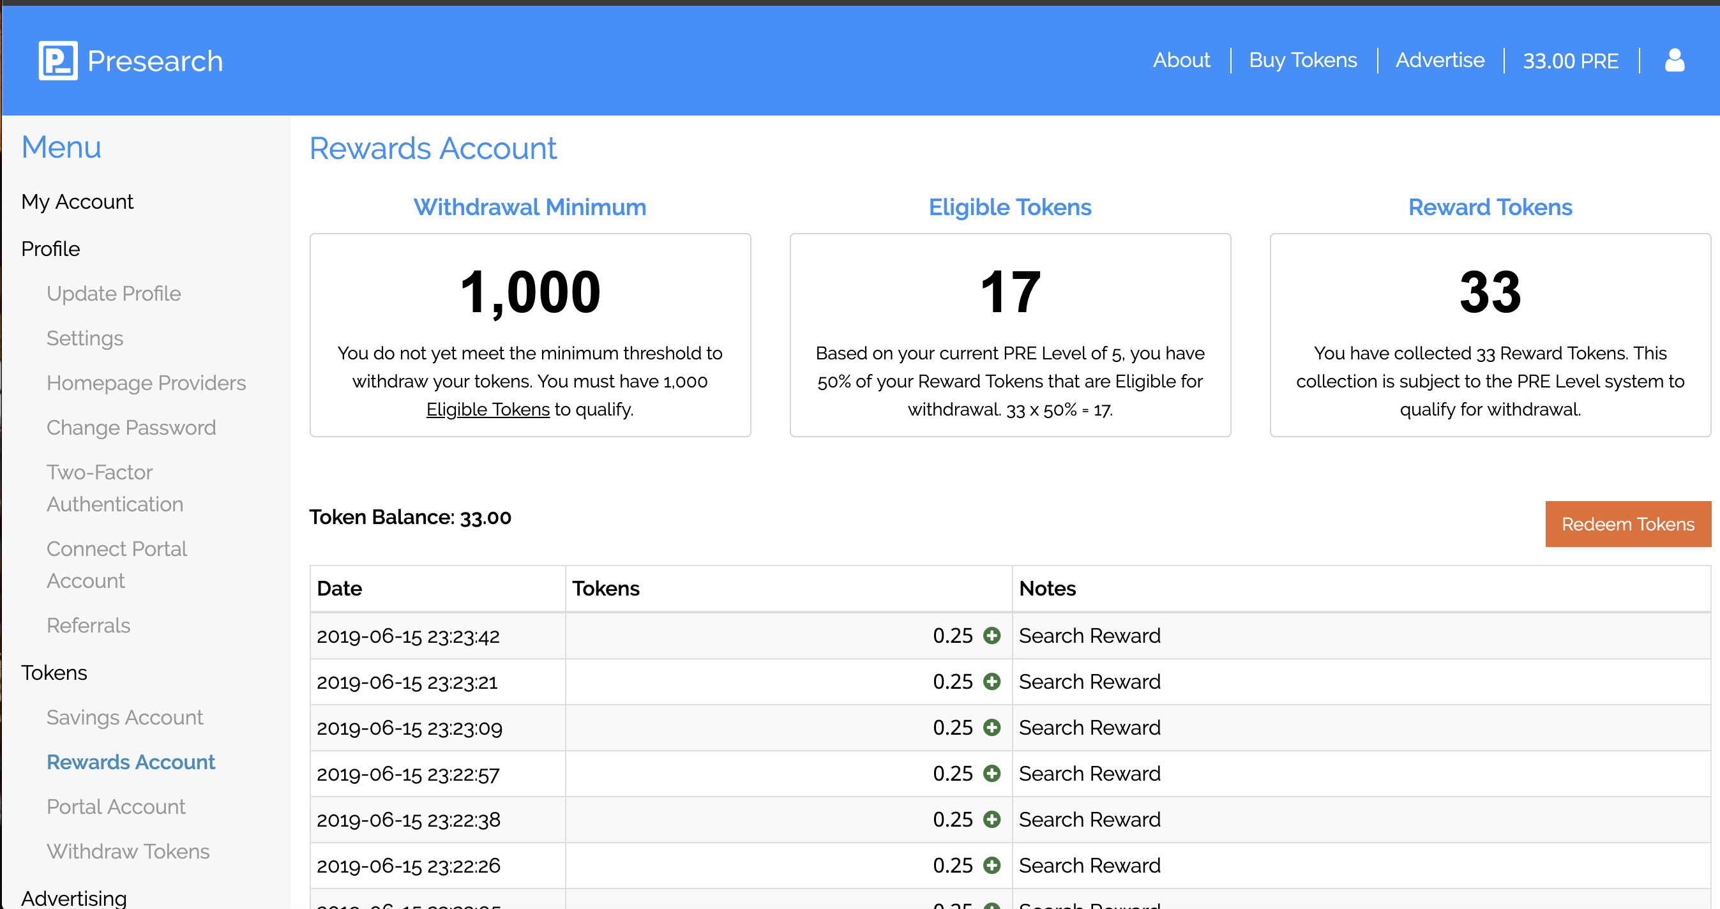Open About in the top navigation
This screenshot has height=909, width=1720.
[x=1181, y=61]
